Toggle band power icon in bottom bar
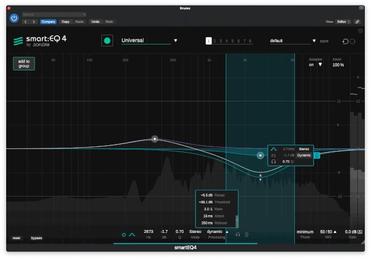This screenshot has width=371, height=259. [x=124, y=235]
